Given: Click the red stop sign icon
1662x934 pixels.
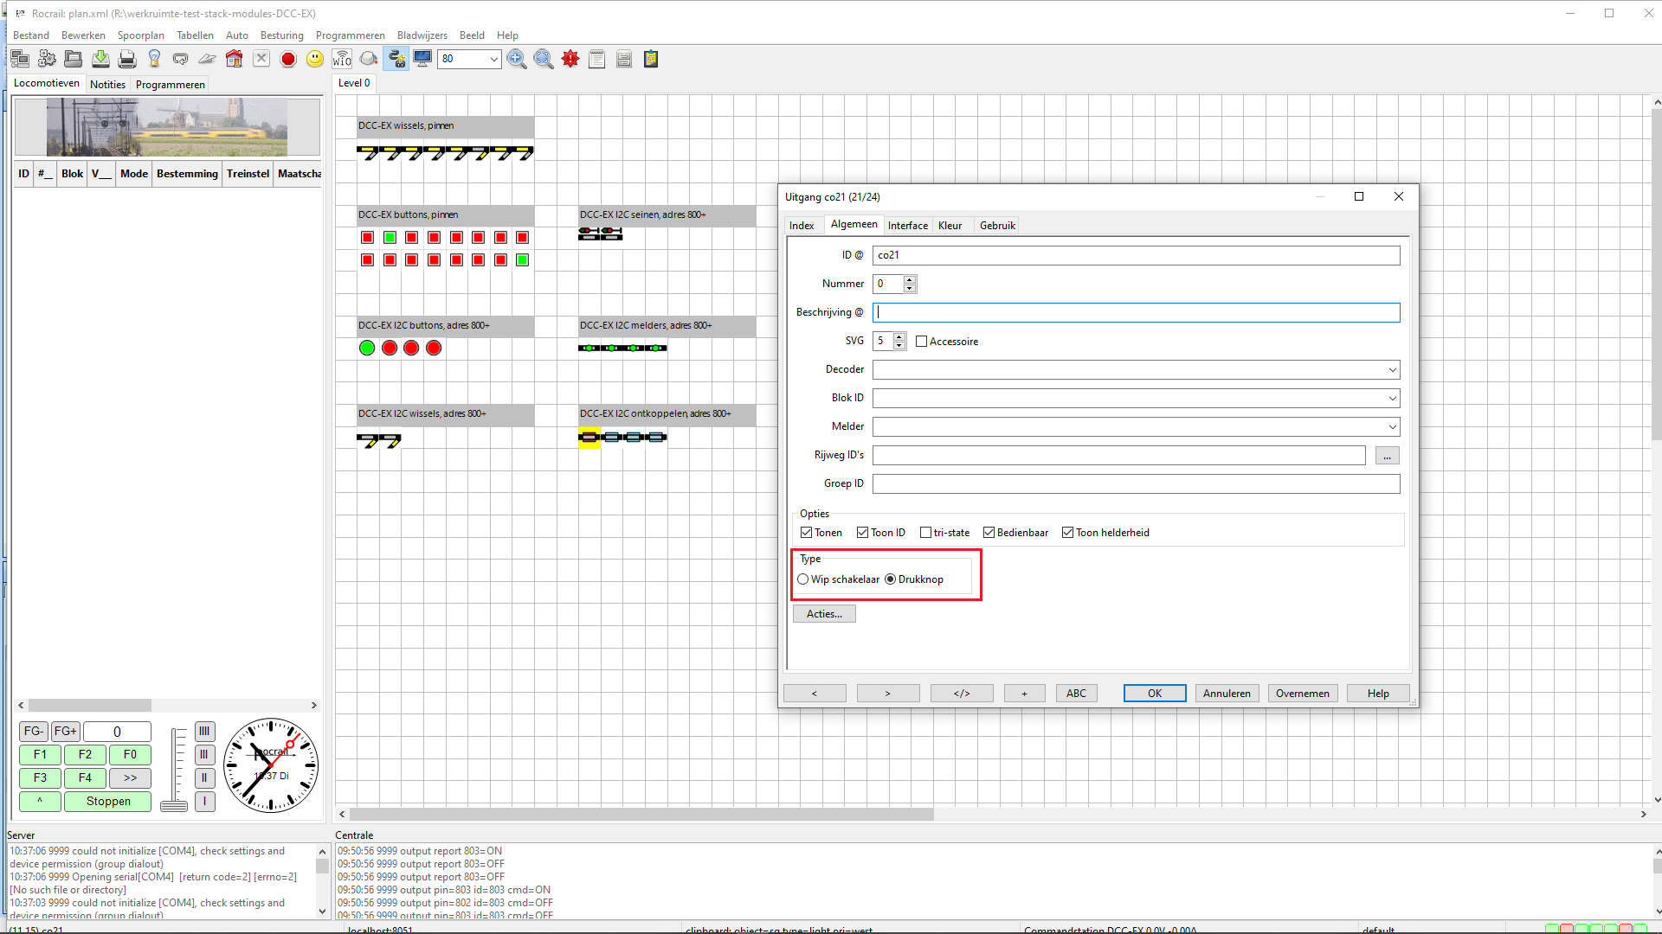Looking at the screenshot, I should pyautogui.click(x=288, y=59).
